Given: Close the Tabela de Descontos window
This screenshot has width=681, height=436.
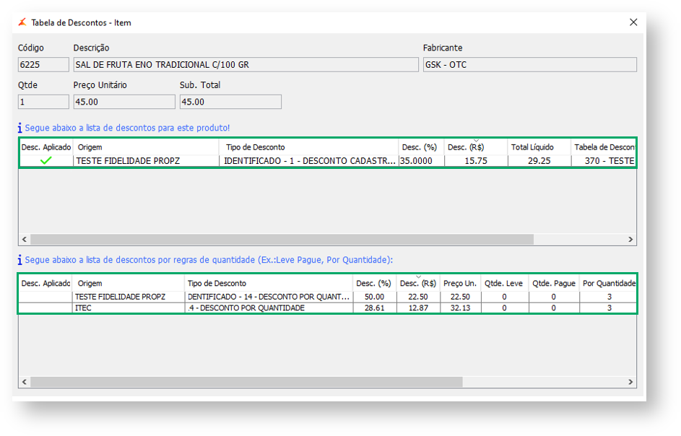Looking at the screenshot, I should pos(633,22).
